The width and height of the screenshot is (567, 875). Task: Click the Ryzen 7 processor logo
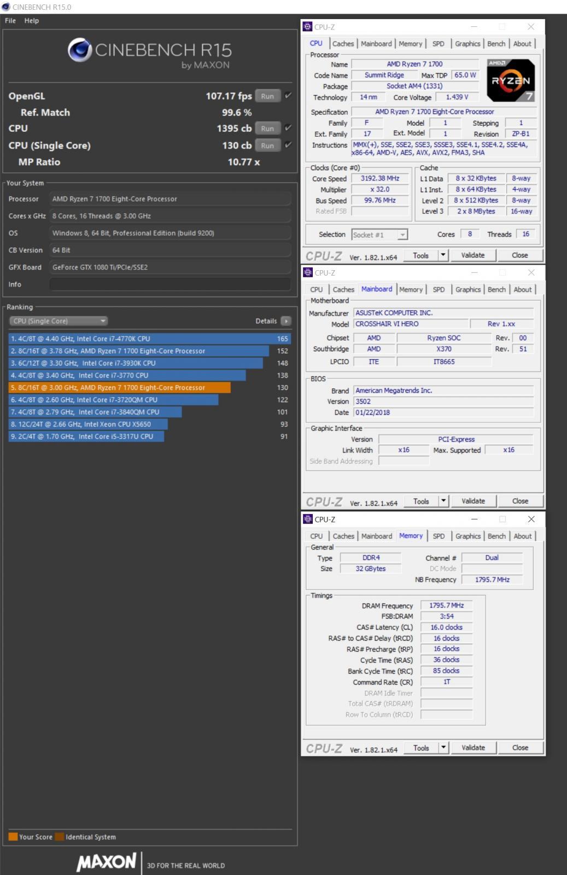(511, 80)
